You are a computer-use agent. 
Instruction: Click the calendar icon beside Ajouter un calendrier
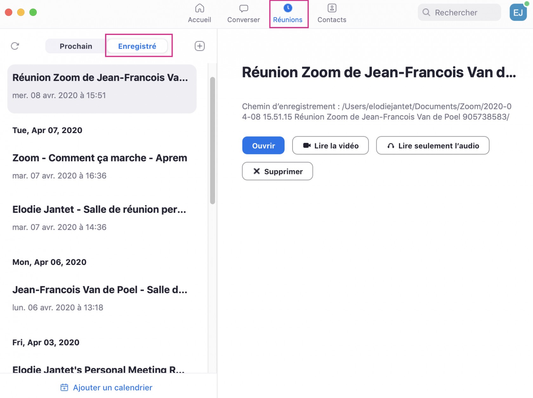(64, 387)
